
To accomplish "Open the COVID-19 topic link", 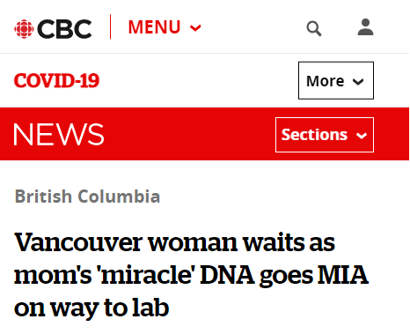I will pos(56,81).
